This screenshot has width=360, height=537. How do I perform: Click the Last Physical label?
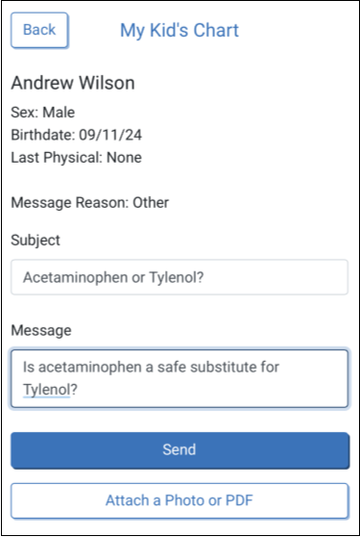pyautogui.click(x=58, y=158)
